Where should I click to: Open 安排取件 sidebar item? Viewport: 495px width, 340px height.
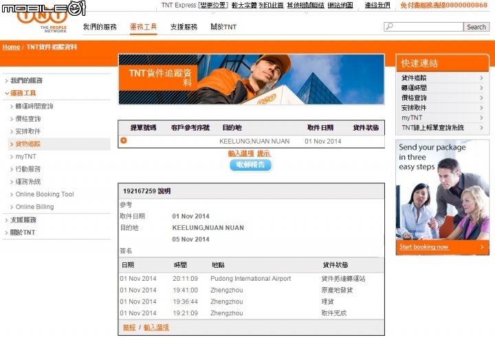[27, 131]
